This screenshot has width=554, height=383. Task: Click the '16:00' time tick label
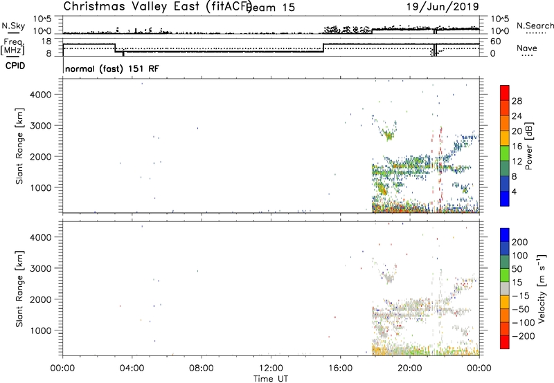point(340,368)
